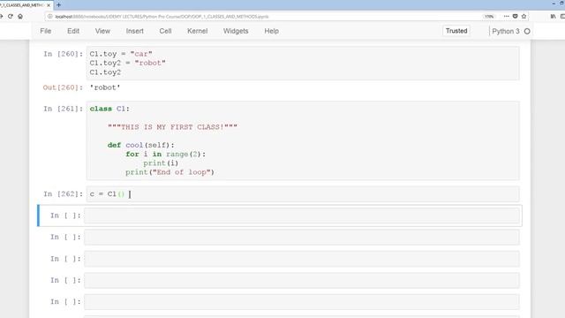Click into the class C1 code cell In [261]
Screen dimensions: 565x318
click(303, 140)
